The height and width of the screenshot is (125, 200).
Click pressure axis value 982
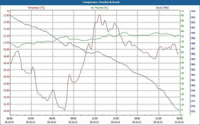[193, 75]
